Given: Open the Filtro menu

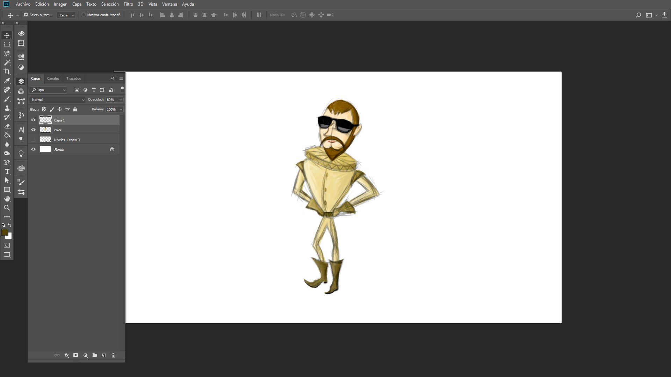Looking at the screenshot, I should click(128, 4).
